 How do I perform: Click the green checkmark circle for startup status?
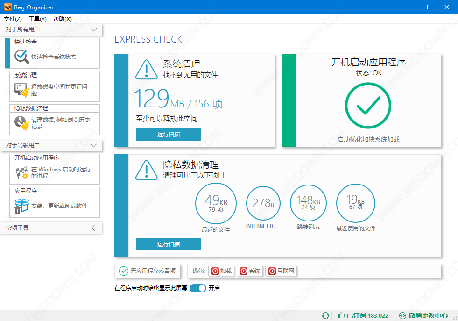coord(368,107)
